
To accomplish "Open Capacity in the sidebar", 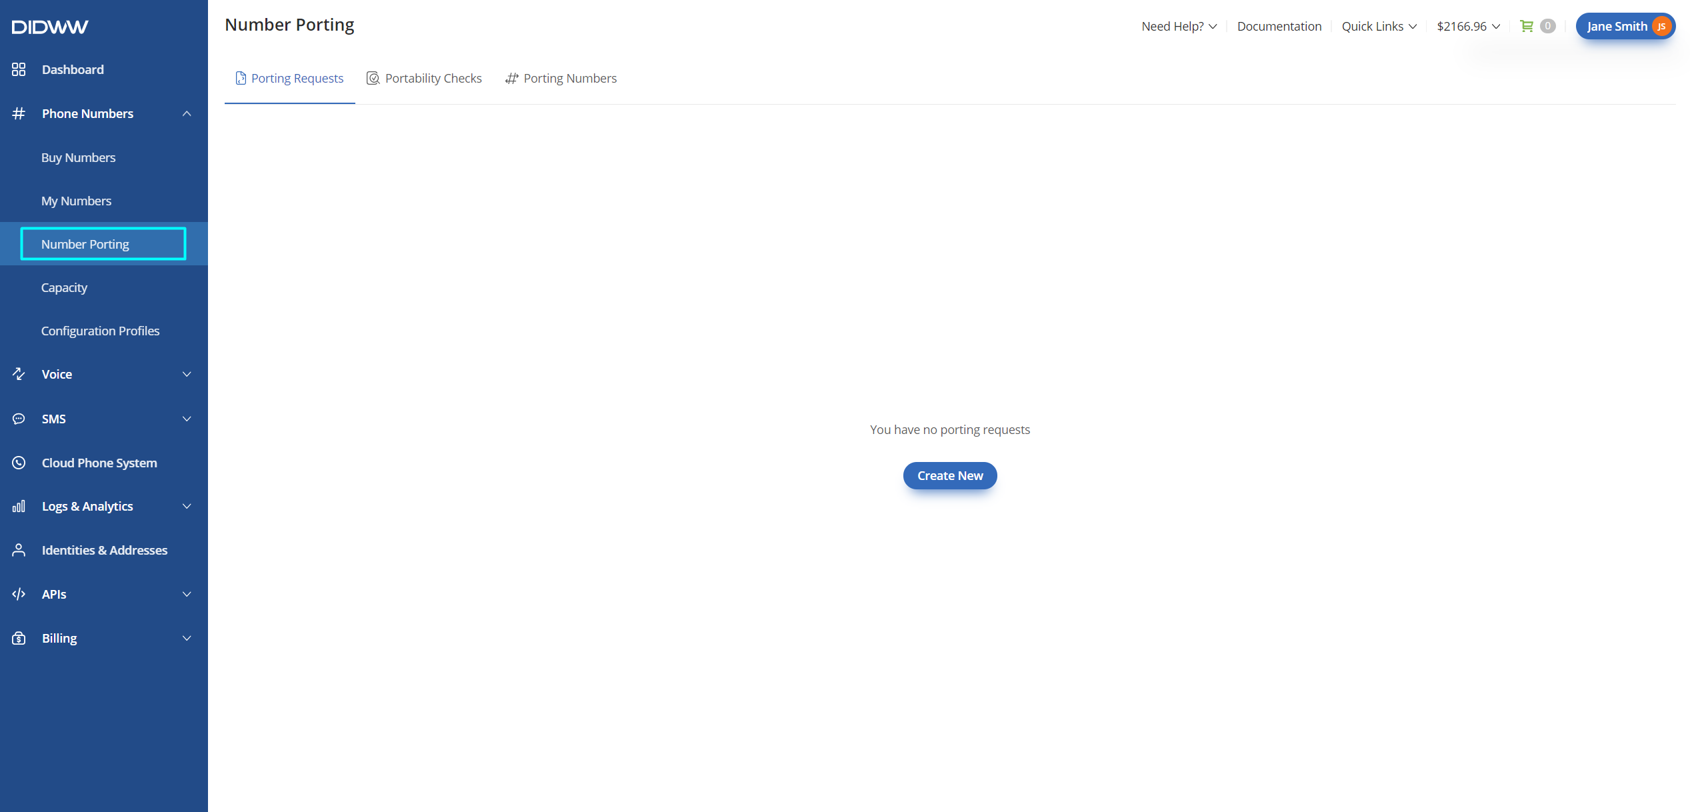I will click(64, 287).
